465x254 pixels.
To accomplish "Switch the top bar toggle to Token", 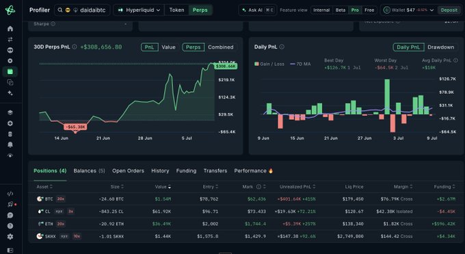I will click(x=176, y=10).
